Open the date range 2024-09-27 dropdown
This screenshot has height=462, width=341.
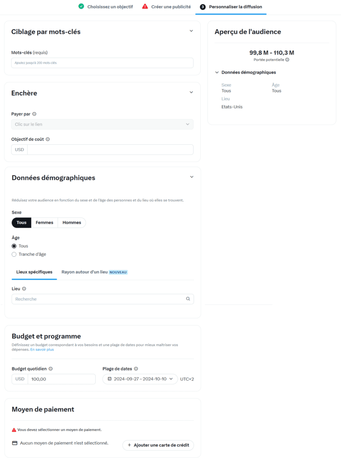[140, 379]
